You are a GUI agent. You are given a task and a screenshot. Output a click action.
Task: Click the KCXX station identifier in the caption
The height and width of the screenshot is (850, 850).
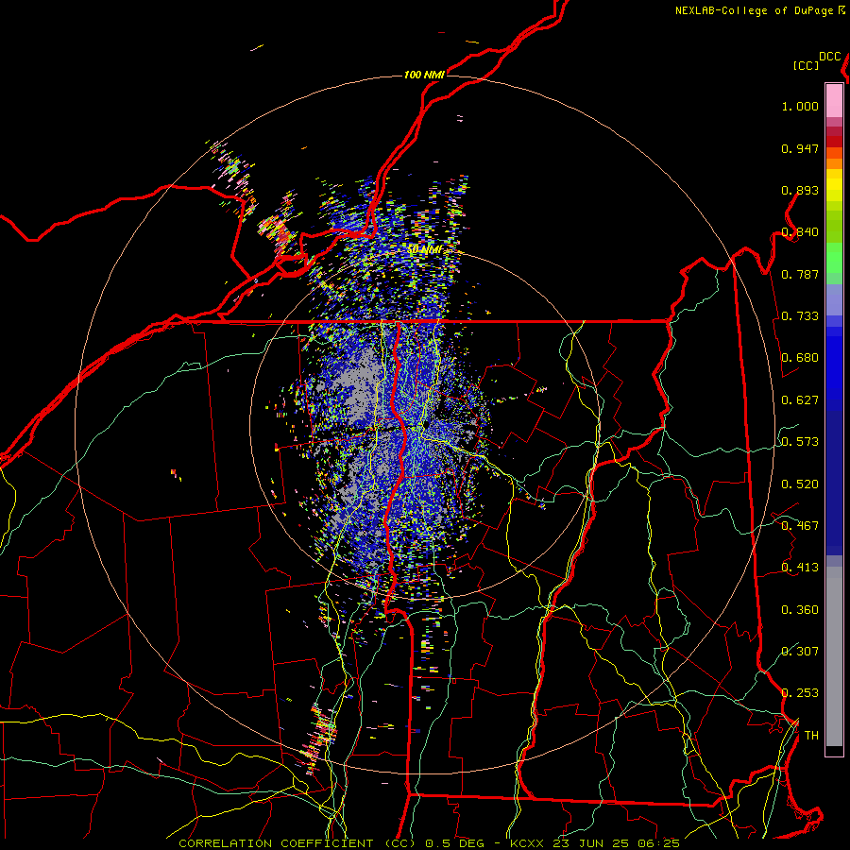tap(526, 843)
